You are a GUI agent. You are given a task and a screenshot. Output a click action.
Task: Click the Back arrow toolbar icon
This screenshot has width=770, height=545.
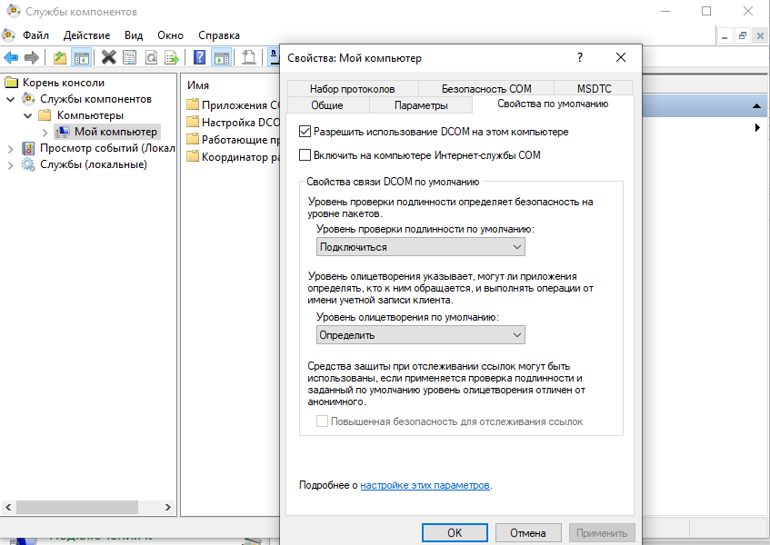point(11,57)
